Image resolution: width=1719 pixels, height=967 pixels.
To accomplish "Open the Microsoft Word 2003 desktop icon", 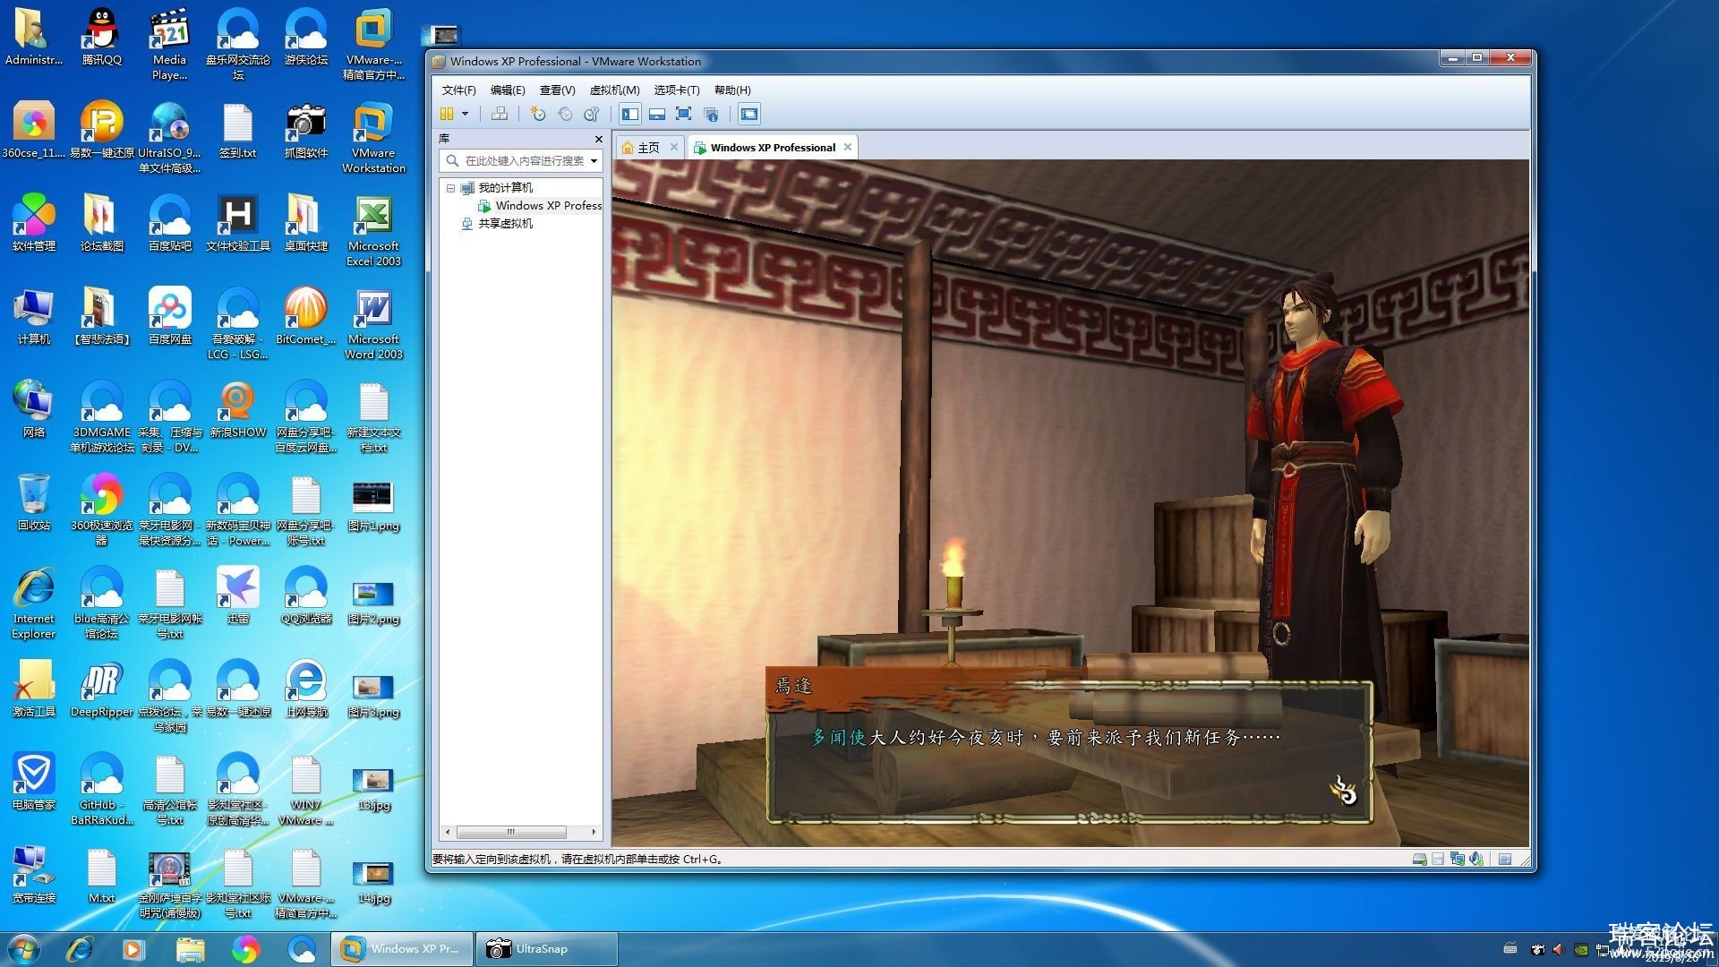I will coord(373,323).
